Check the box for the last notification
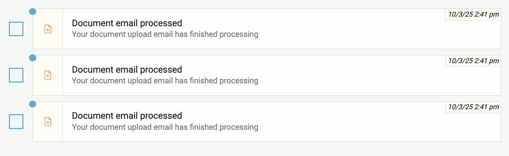 tap(16, 122)
